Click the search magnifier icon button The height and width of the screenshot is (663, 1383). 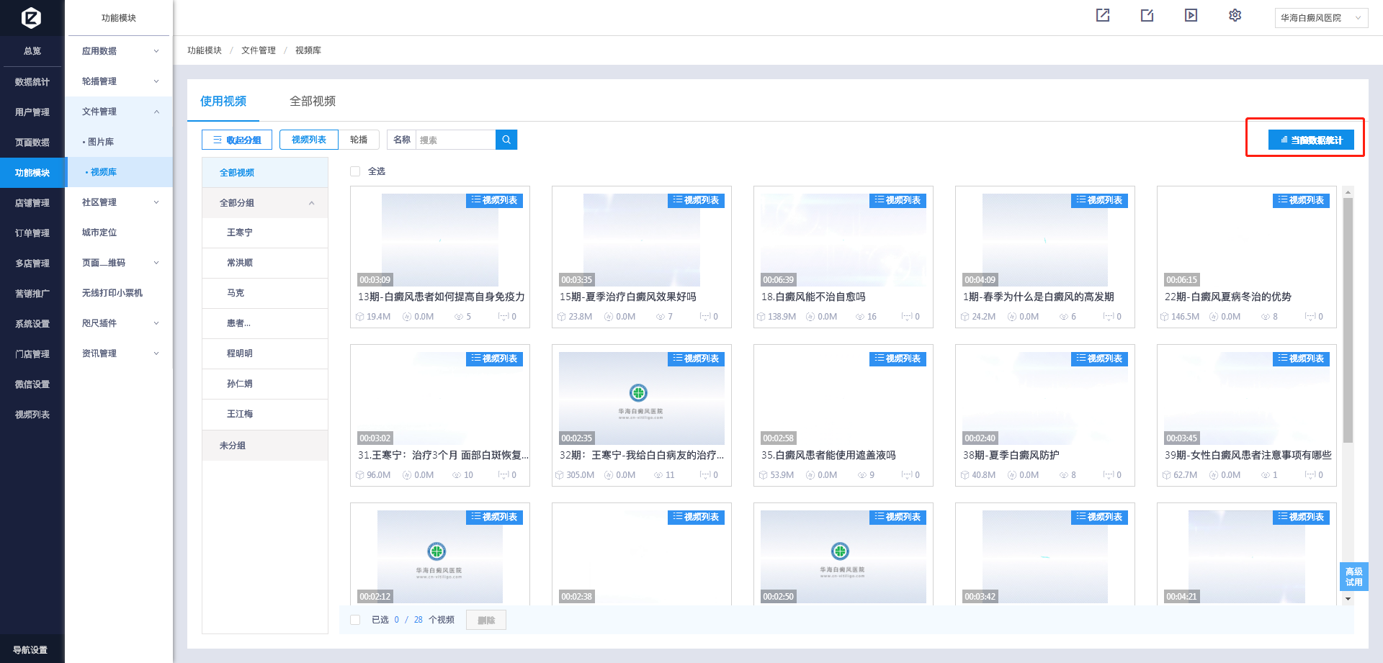pos(506,140)
